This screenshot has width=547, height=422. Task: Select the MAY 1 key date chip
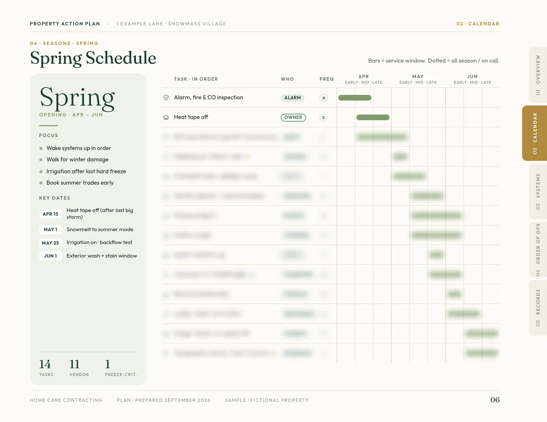(x=51, y=229)
